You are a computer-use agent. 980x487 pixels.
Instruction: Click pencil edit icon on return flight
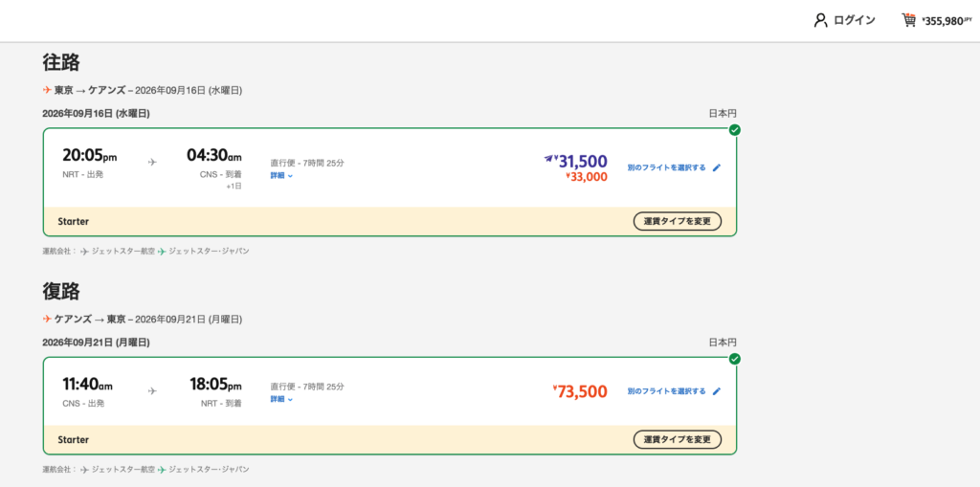pyautogui.click(x=717, y=391)
